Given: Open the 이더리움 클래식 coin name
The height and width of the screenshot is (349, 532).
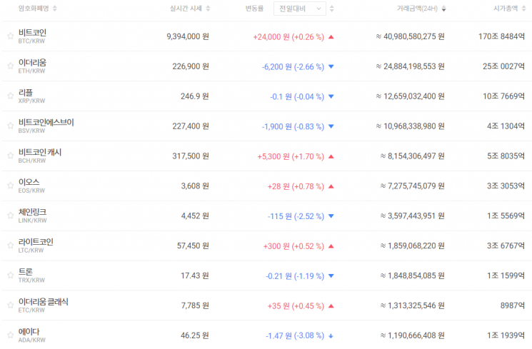Looking at the screenshot, I should (x=44, y=301).
